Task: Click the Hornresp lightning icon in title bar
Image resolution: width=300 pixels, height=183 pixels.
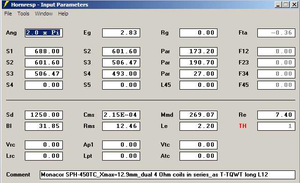Action: pos(6,4)
